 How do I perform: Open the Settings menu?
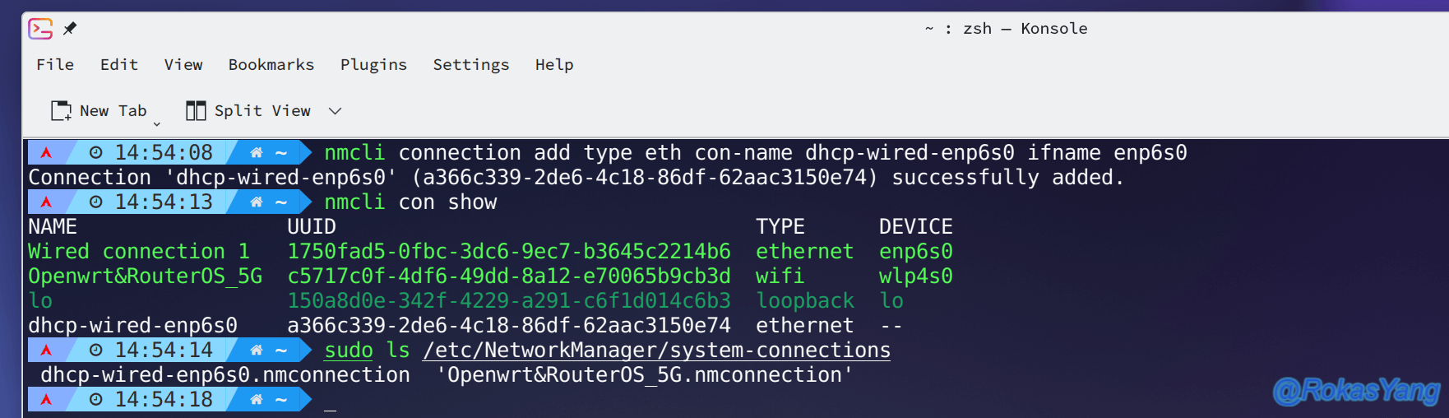coord(471,65)
